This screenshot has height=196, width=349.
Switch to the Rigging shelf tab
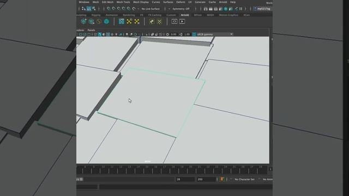[x=96, y=15]
